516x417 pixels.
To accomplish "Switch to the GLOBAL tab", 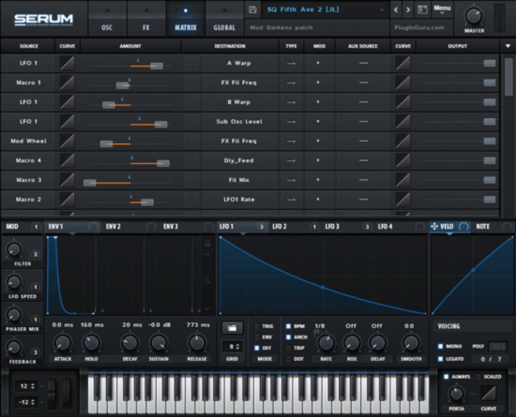I will click(224, 19).
